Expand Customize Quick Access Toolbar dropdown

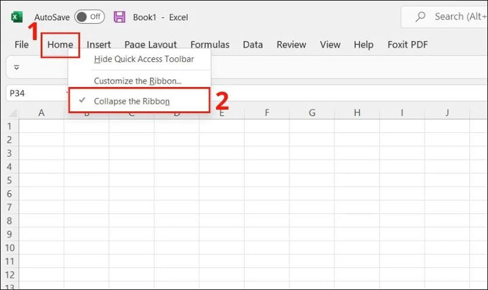pyautogui.click(x=16, y=67)
